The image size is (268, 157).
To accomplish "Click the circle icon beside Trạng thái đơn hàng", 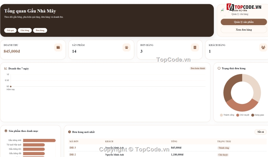I will [x=219, y=68].
